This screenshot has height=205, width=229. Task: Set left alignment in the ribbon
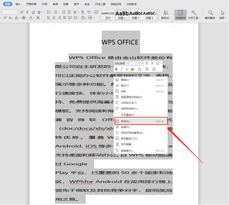click(48, 18)
